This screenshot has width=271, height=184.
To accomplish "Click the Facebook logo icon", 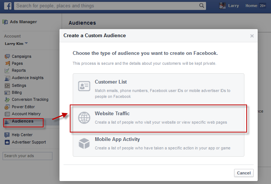I will (8, 6).
